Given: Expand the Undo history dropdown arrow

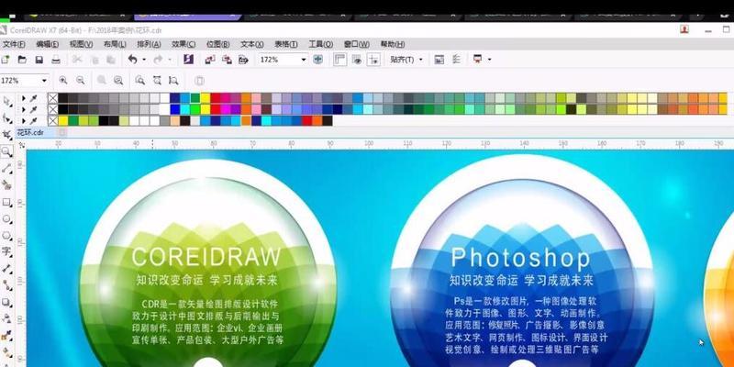Looking at the screenshot, I should 144,60.
